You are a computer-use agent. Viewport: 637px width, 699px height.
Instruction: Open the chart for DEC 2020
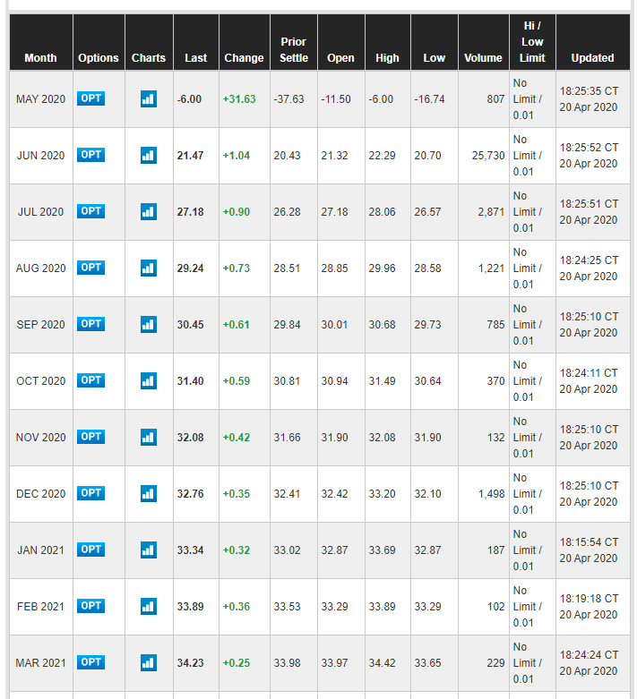149,494
